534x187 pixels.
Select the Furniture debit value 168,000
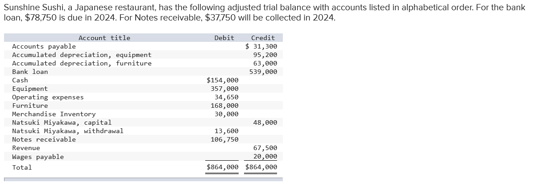pyautogui.click(x=225, y=106)
